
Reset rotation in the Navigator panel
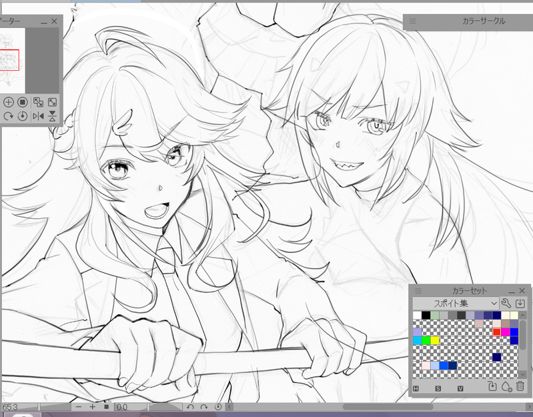[x=23, y=116]
